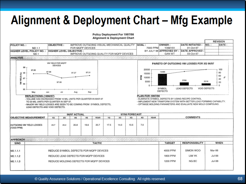Select the "WHEN" column header
The height and width of the screenshot is (184, 246).
[219, 143]
